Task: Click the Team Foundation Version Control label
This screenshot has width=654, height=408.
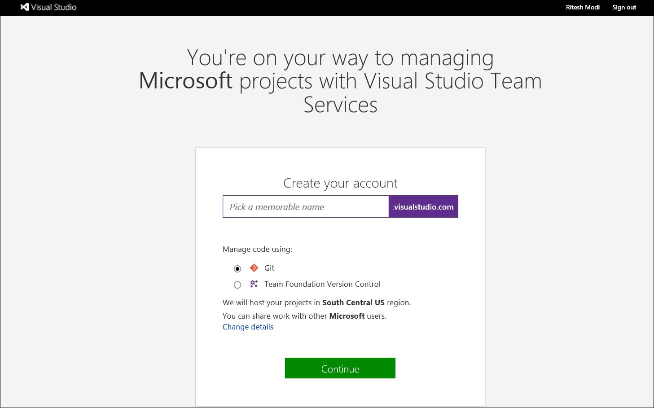Action: 322,284
